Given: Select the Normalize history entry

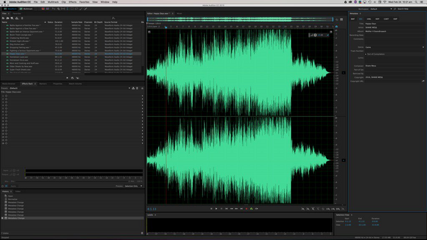Looking at the screenshot, I should (x=13, y=199).
